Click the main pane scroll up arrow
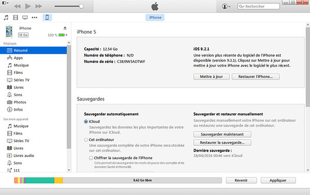This screenshot has height=195, width=310. (308, 25)
